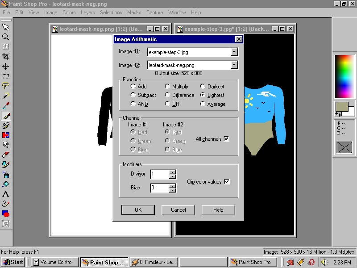
Task: Select the Line drawing tool
Action: point(6,204)
